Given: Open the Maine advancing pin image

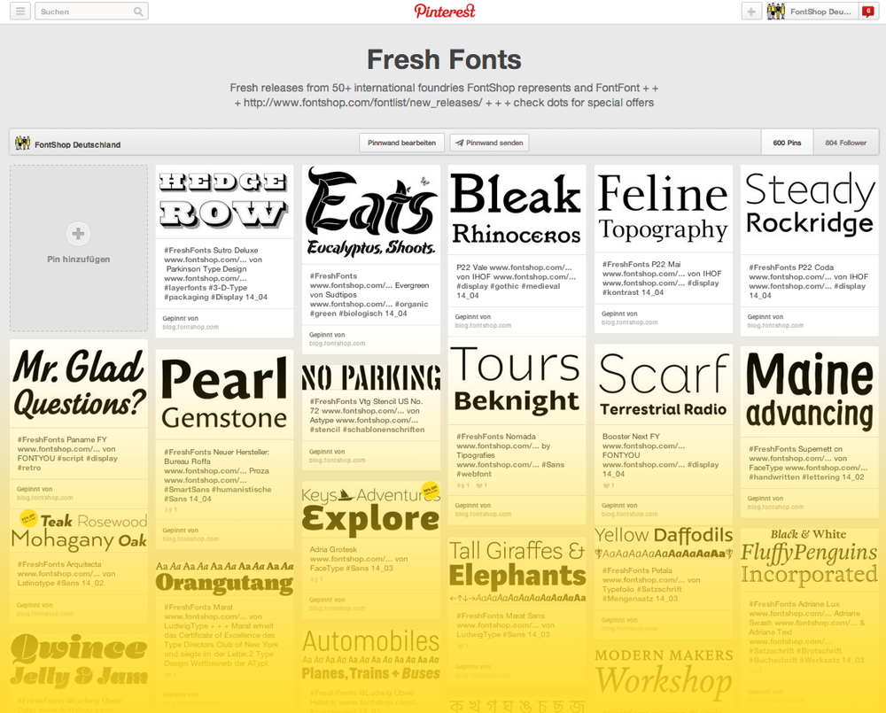Looking at the screenshot, I should (x=810, y=391).
